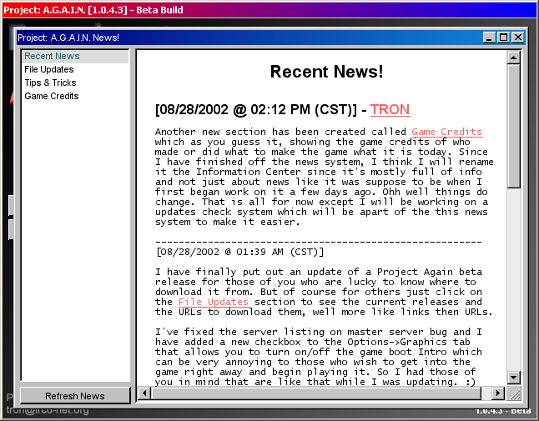Click the 08/28/2002 @ 02:12 PM timestamp
The height and width of the screenshot is (421, 539).
point(256,109)
